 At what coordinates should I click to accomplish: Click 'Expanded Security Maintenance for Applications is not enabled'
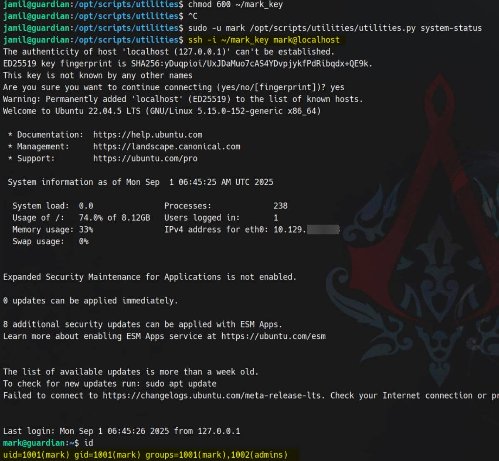[149, 277]
